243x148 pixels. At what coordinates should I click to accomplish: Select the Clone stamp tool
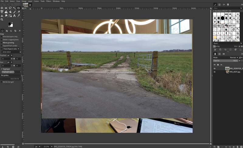tap(2, 16)
